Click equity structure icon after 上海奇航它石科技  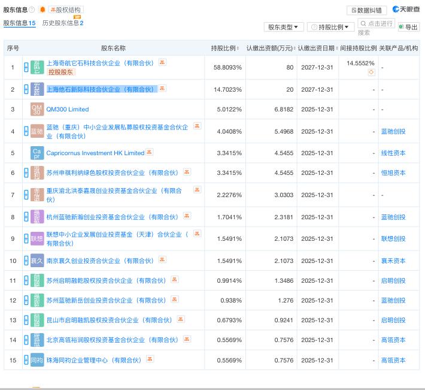[x=162, y=62]
